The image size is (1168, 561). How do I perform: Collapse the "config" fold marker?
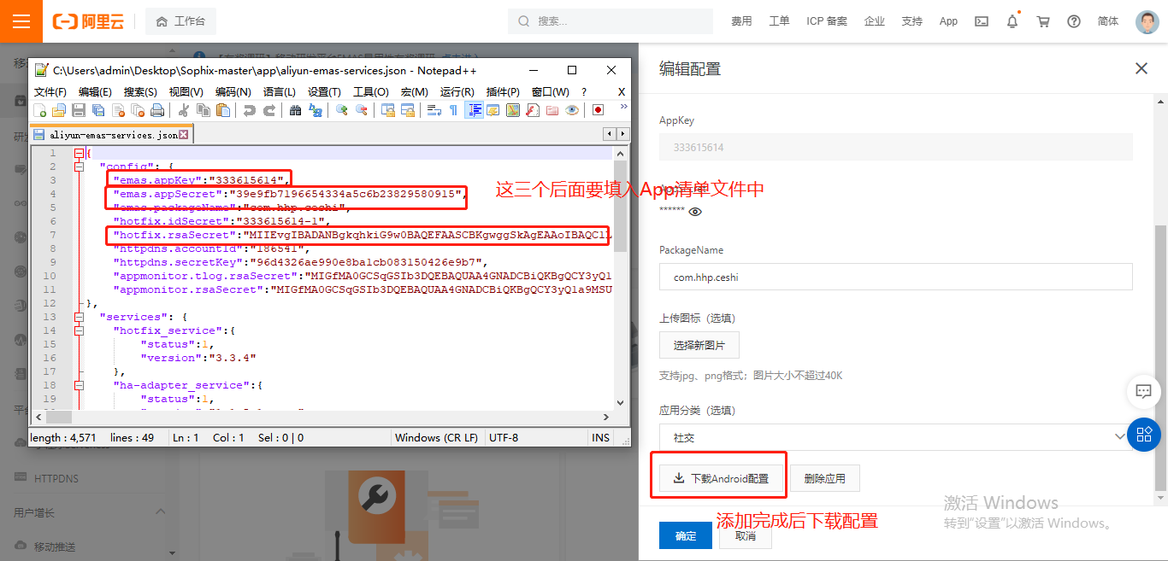click(79, 167)
